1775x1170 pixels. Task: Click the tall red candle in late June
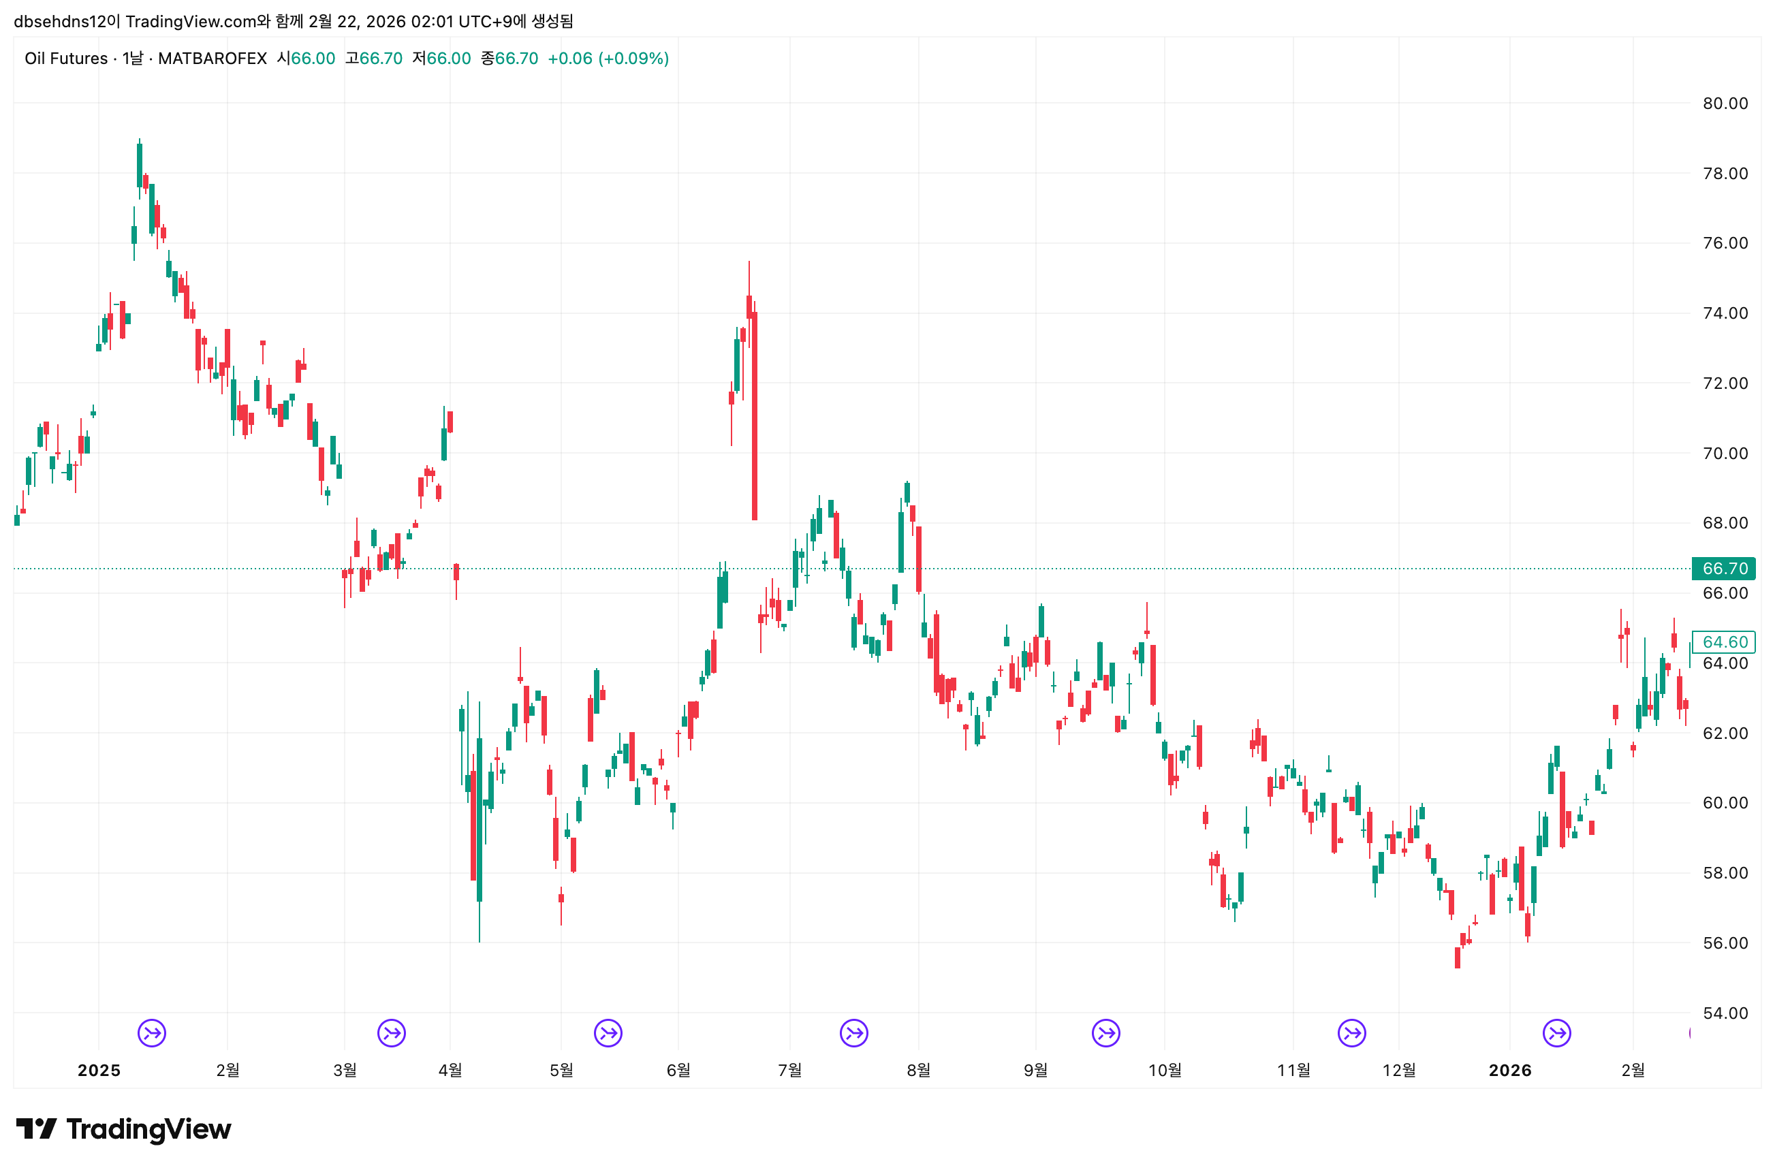coord(754,415)
